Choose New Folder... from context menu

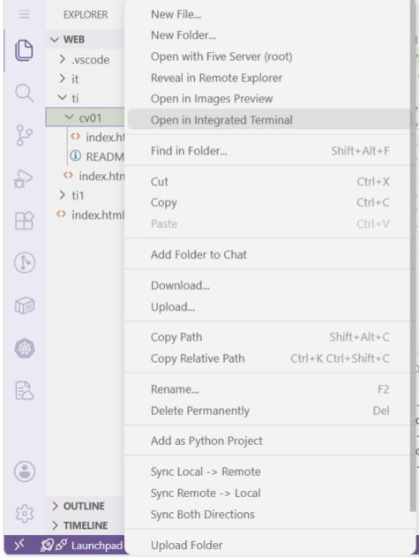coord(268,35)
